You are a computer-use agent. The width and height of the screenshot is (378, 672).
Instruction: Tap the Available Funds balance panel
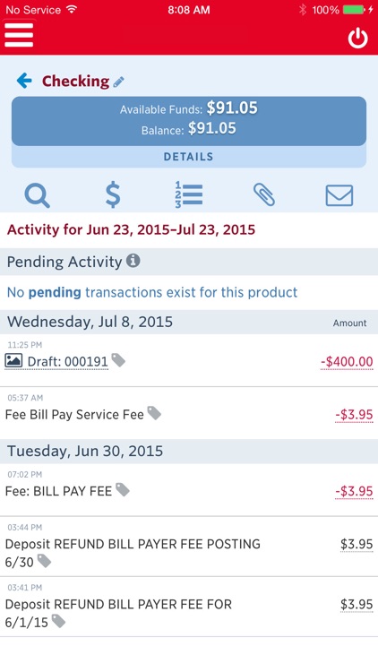(189, 121)
